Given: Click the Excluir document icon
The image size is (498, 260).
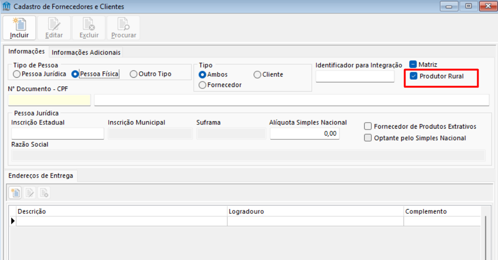Looking at the screenshot, I should (89, 24).
